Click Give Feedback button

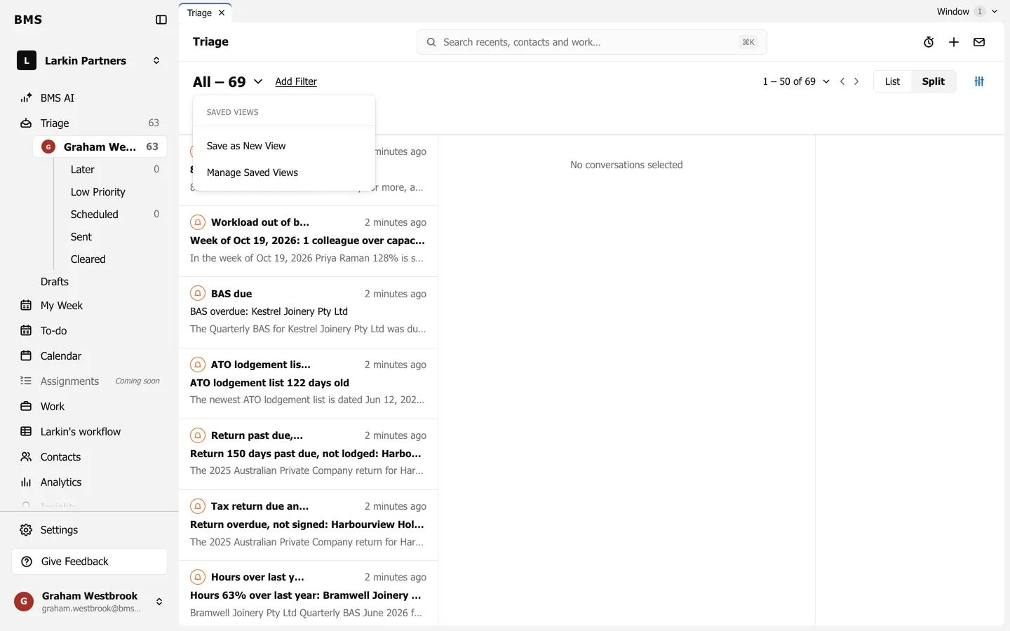pyautogui.click(x=89, y=562)
